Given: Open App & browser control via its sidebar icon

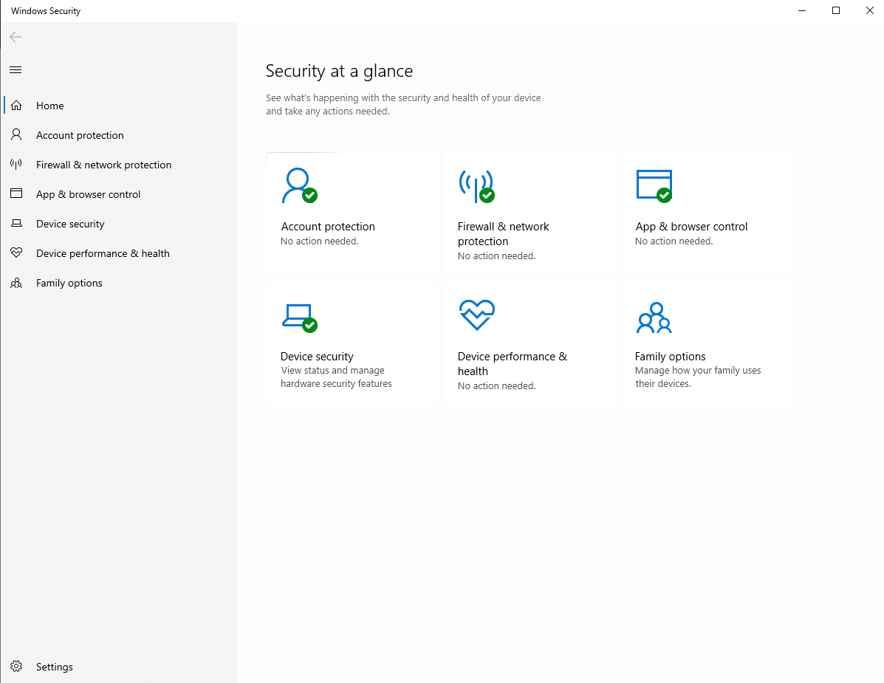Looking at the screenshot, I should 16,193.
